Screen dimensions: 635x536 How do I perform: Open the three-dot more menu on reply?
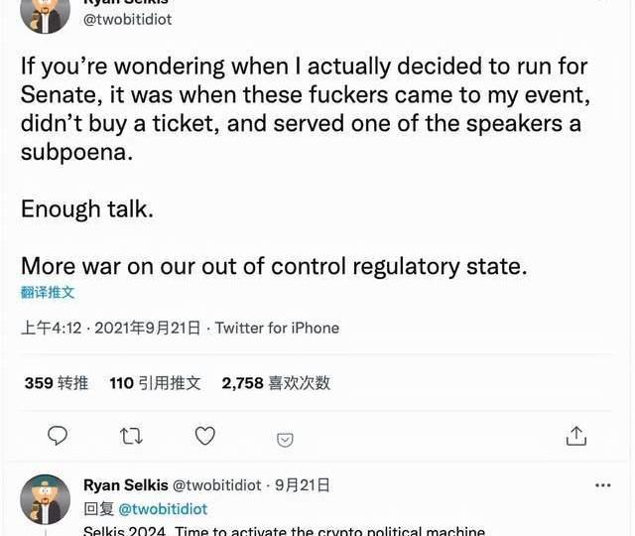click(602, 485)
